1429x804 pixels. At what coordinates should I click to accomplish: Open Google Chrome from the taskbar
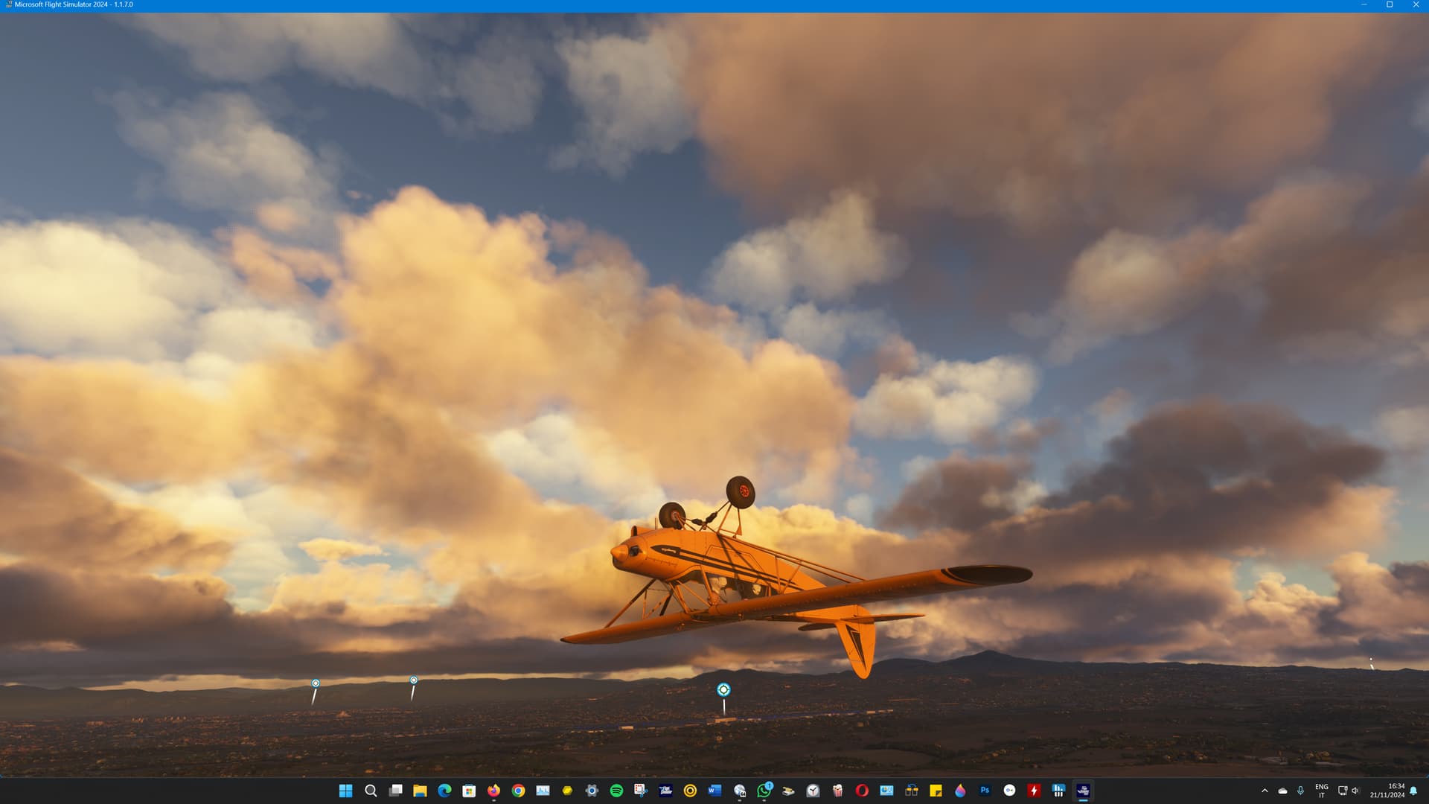click(x=518, y=791)
